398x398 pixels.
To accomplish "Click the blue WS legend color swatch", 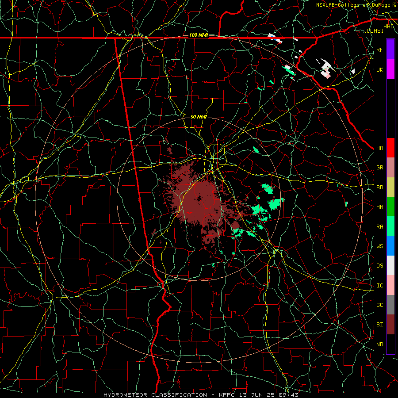I will (x=390, y=246).
